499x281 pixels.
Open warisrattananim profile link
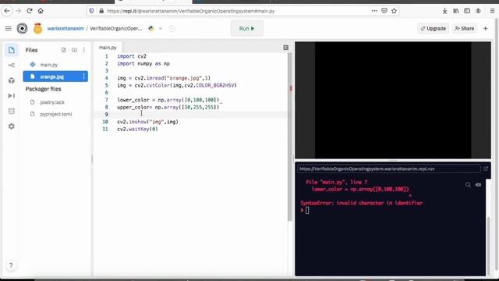(x=65, y=29)
